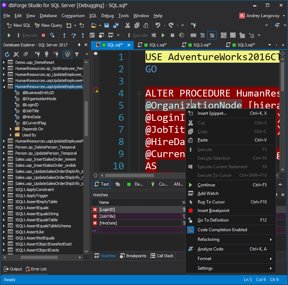Viewport: 288px width, 285px height.
Task: Switch to the SQL3.sql tab
Action: [x=240, y=45]
